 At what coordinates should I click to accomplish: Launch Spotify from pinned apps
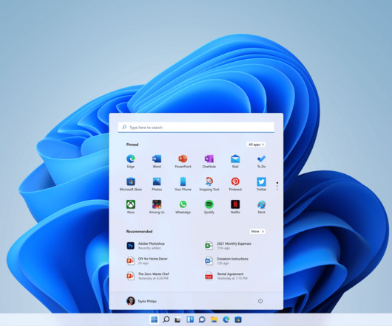[x=209, y=207]
